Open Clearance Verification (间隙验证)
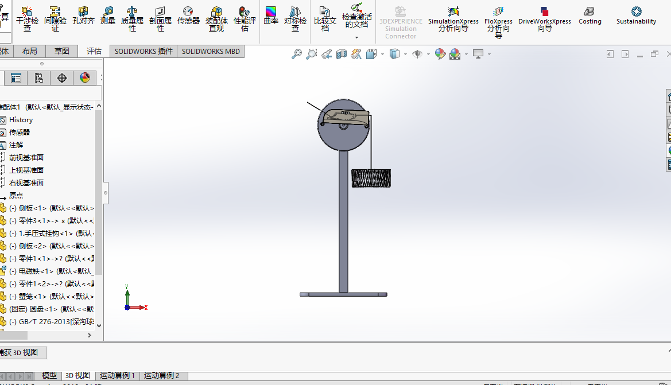The height and width of the screenshot is (385, 671). [55, 20]
